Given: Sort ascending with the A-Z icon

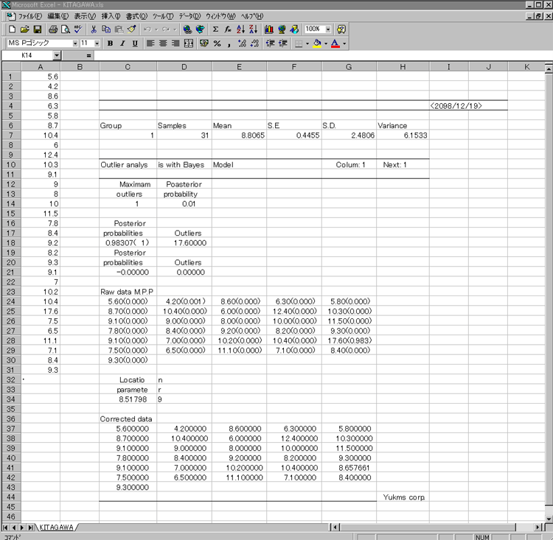Looking at the screenshot, I should point(240,29).
